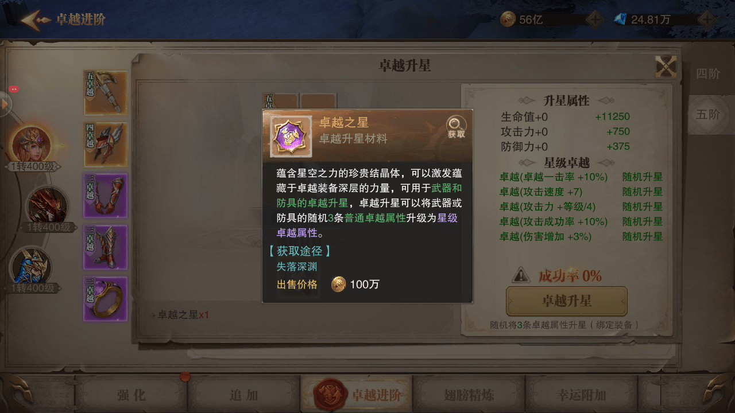The width and height of the screenshot is (735, 413).
Task: Expand the left edge arrow panel
Action: 6,105
